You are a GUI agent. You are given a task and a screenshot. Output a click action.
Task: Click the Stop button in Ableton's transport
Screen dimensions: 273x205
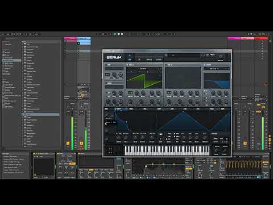click(118, 34)
